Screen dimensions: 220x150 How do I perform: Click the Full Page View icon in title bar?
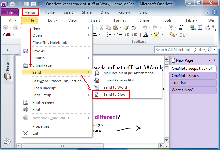point(33,4)
